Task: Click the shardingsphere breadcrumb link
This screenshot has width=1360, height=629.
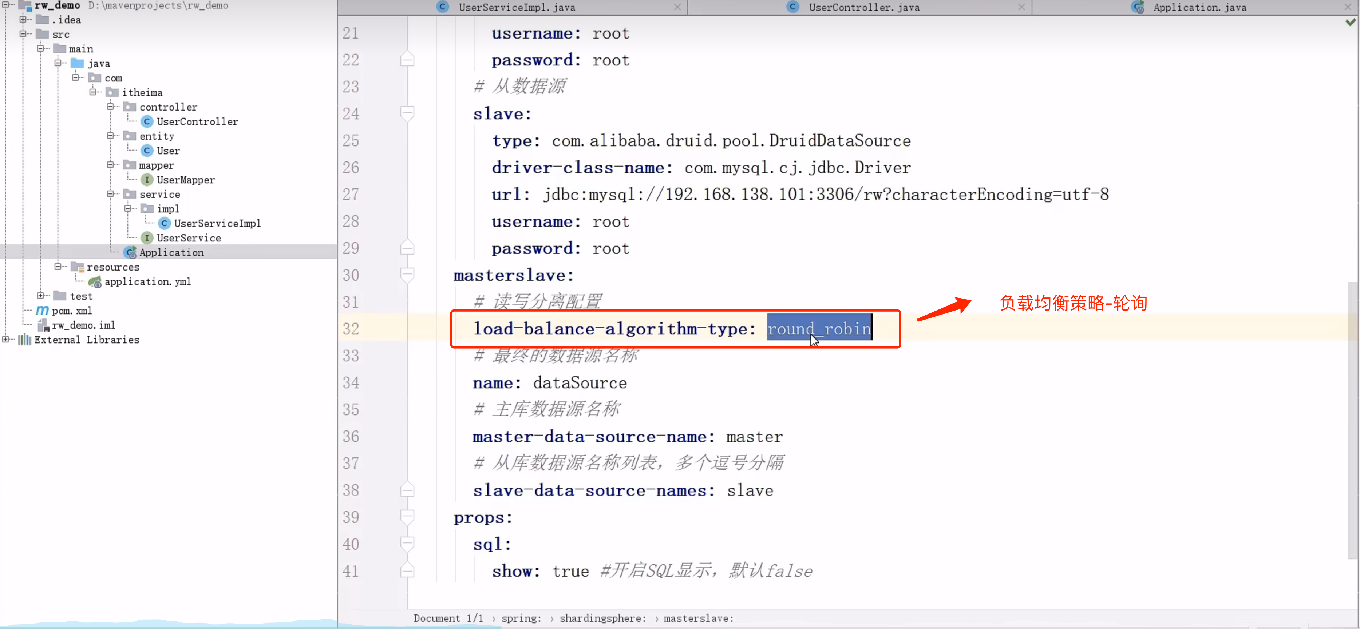Action: click(602, 618)
